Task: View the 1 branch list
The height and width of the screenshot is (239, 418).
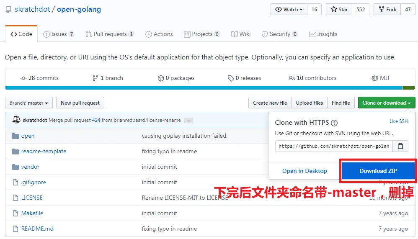Action: point(108,78)
